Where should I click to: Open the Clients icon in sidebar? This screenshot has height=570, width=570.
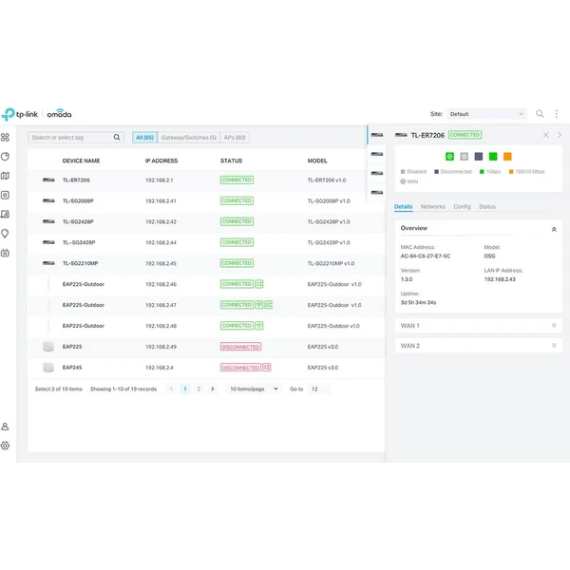(x=5, y=214)
